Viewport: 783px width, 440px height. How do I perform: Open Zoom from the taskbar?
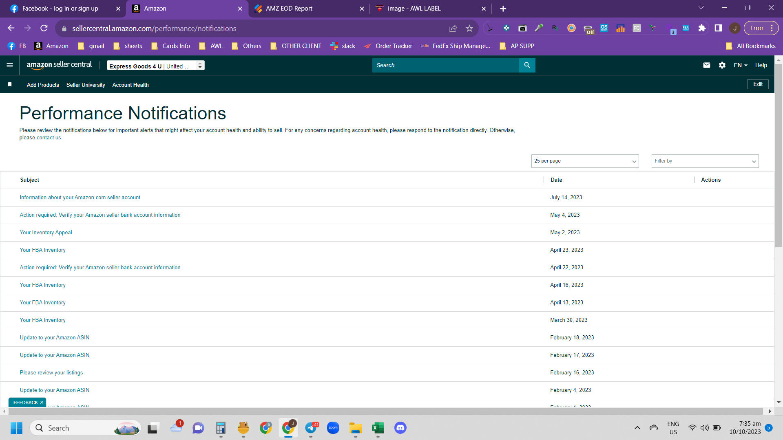pyautogui.click(x=333, y=428)
